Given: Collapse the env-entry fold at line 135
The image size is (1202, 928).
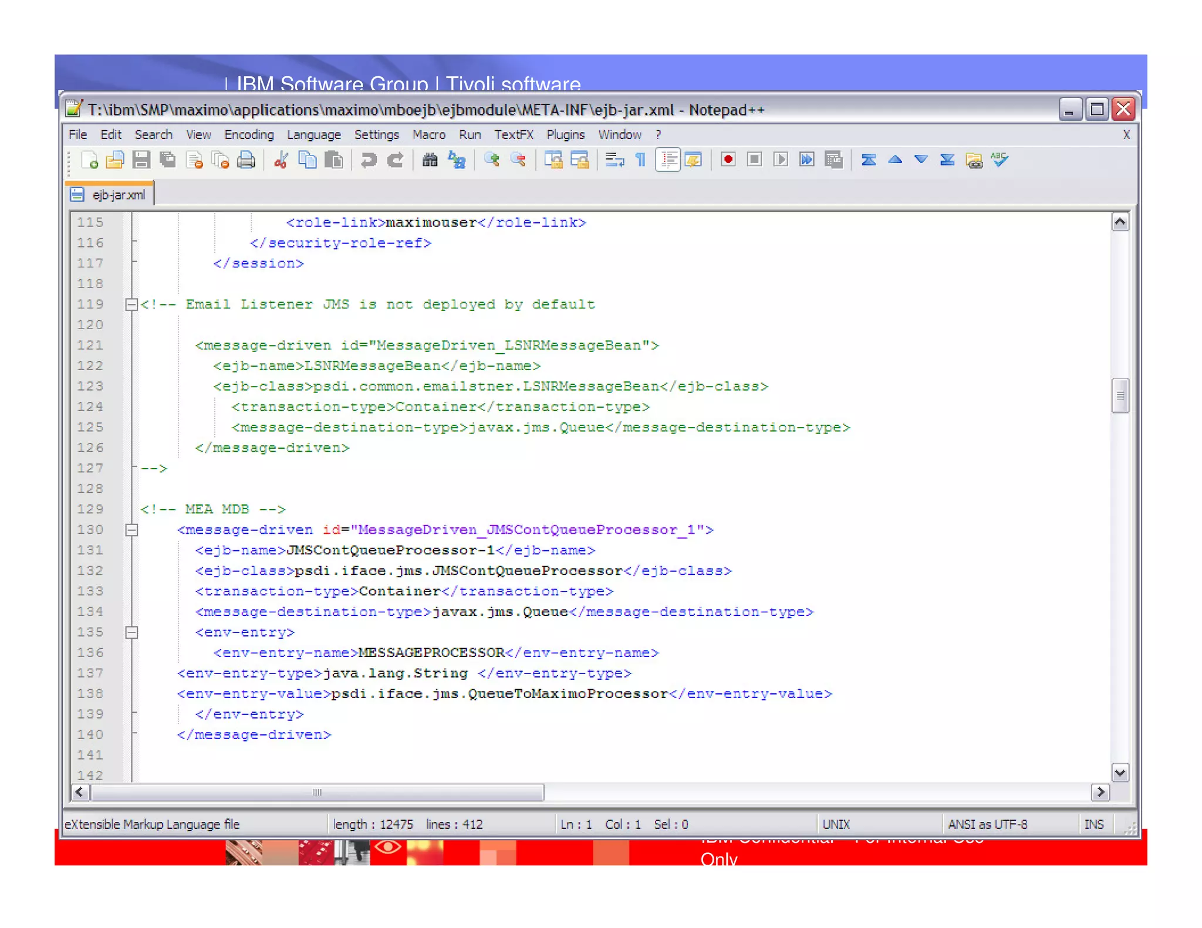Looking at the screenshot, I should tap(131, 632).
